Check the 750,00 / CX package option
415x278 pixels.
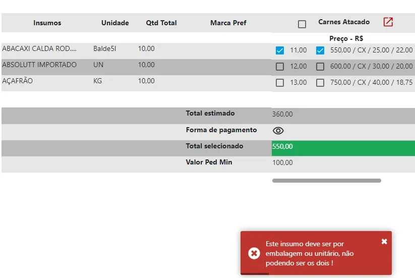pyautogui.click(x=320, y=83)
